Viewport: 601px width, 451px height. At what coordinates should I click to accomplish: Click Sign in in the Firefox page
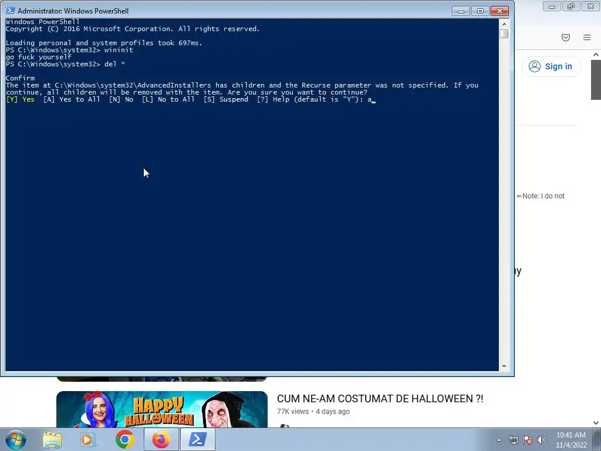point(551,66)
